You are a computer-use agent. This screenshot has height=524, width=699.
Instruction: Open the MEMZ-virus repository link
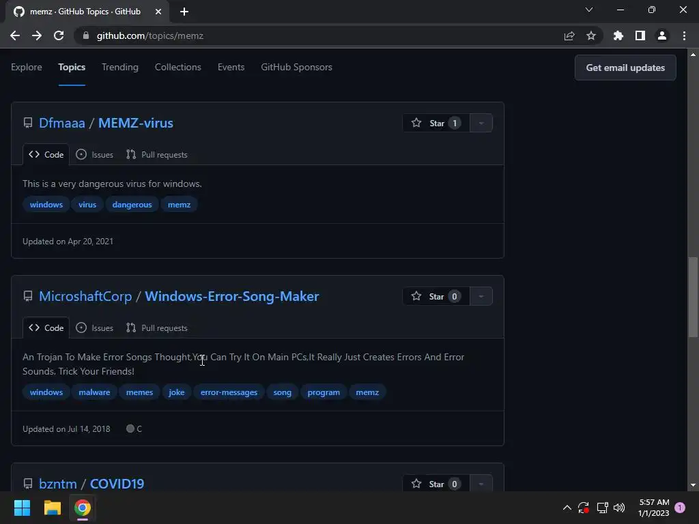click(x=136, y=123)
